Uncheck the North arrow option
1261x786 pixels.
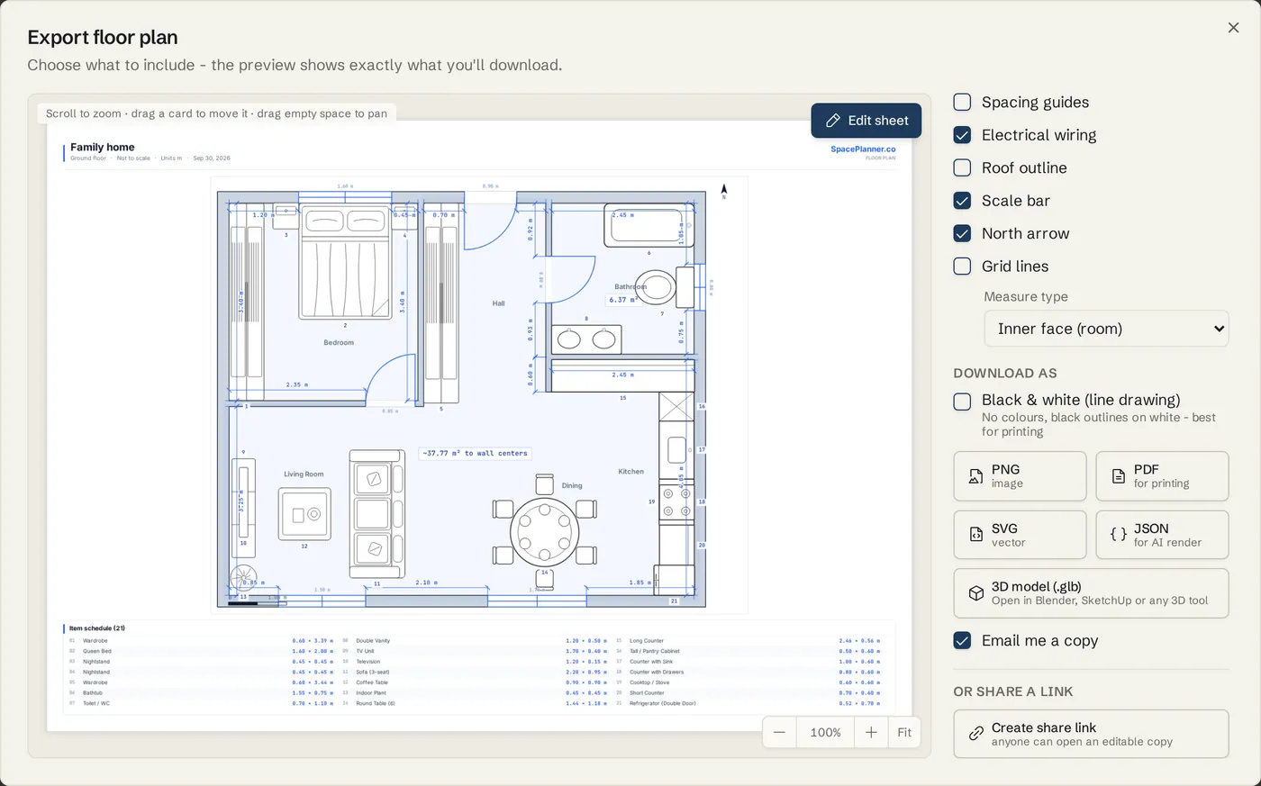pyautogui.click(x=962, y=233)
